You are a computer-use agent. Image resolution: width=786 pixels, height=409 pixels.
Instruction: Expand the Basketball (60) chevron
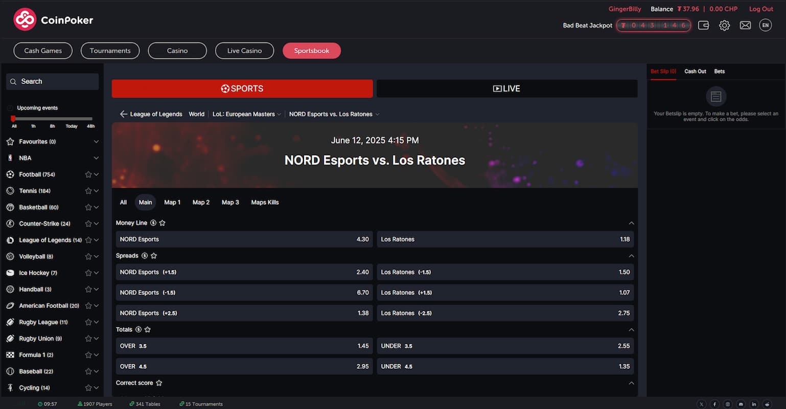point(96,207)
